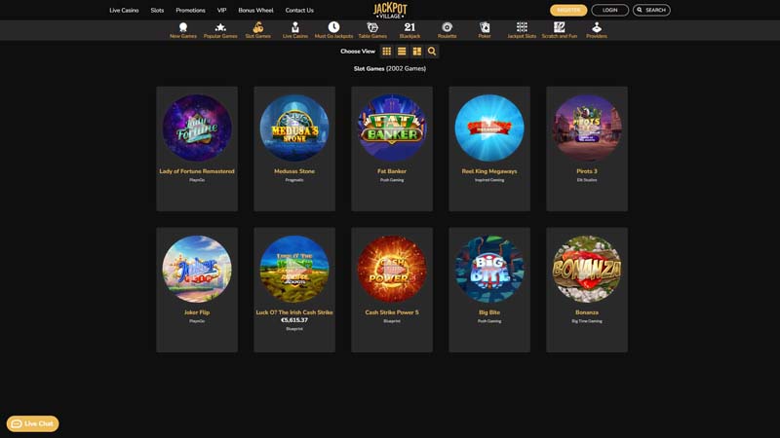Click Push Gaming under Fat Banker

click(392, 180)
